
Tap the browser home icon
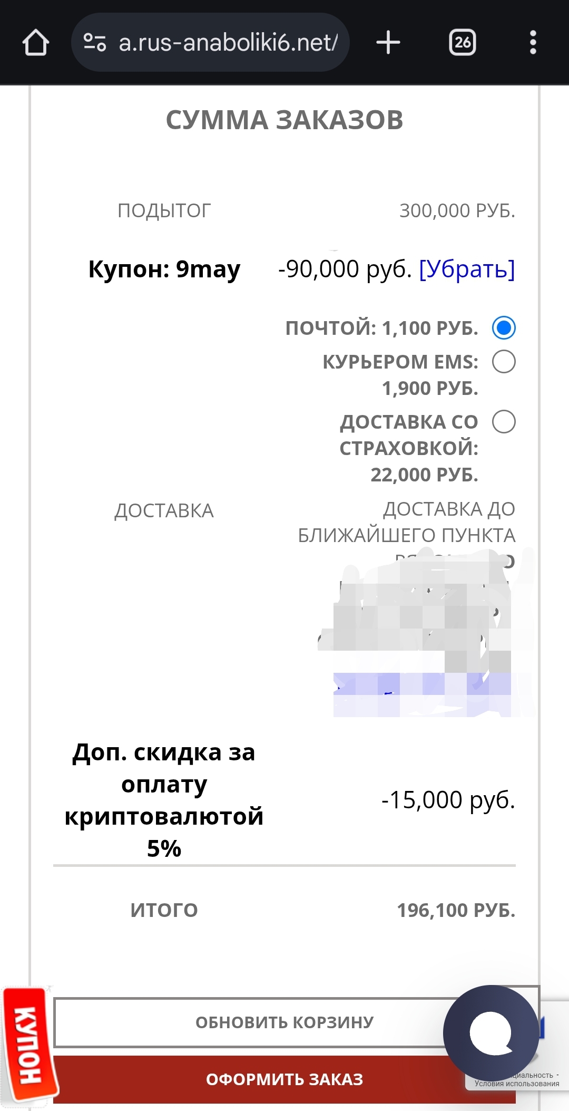[x=36, y=43]
